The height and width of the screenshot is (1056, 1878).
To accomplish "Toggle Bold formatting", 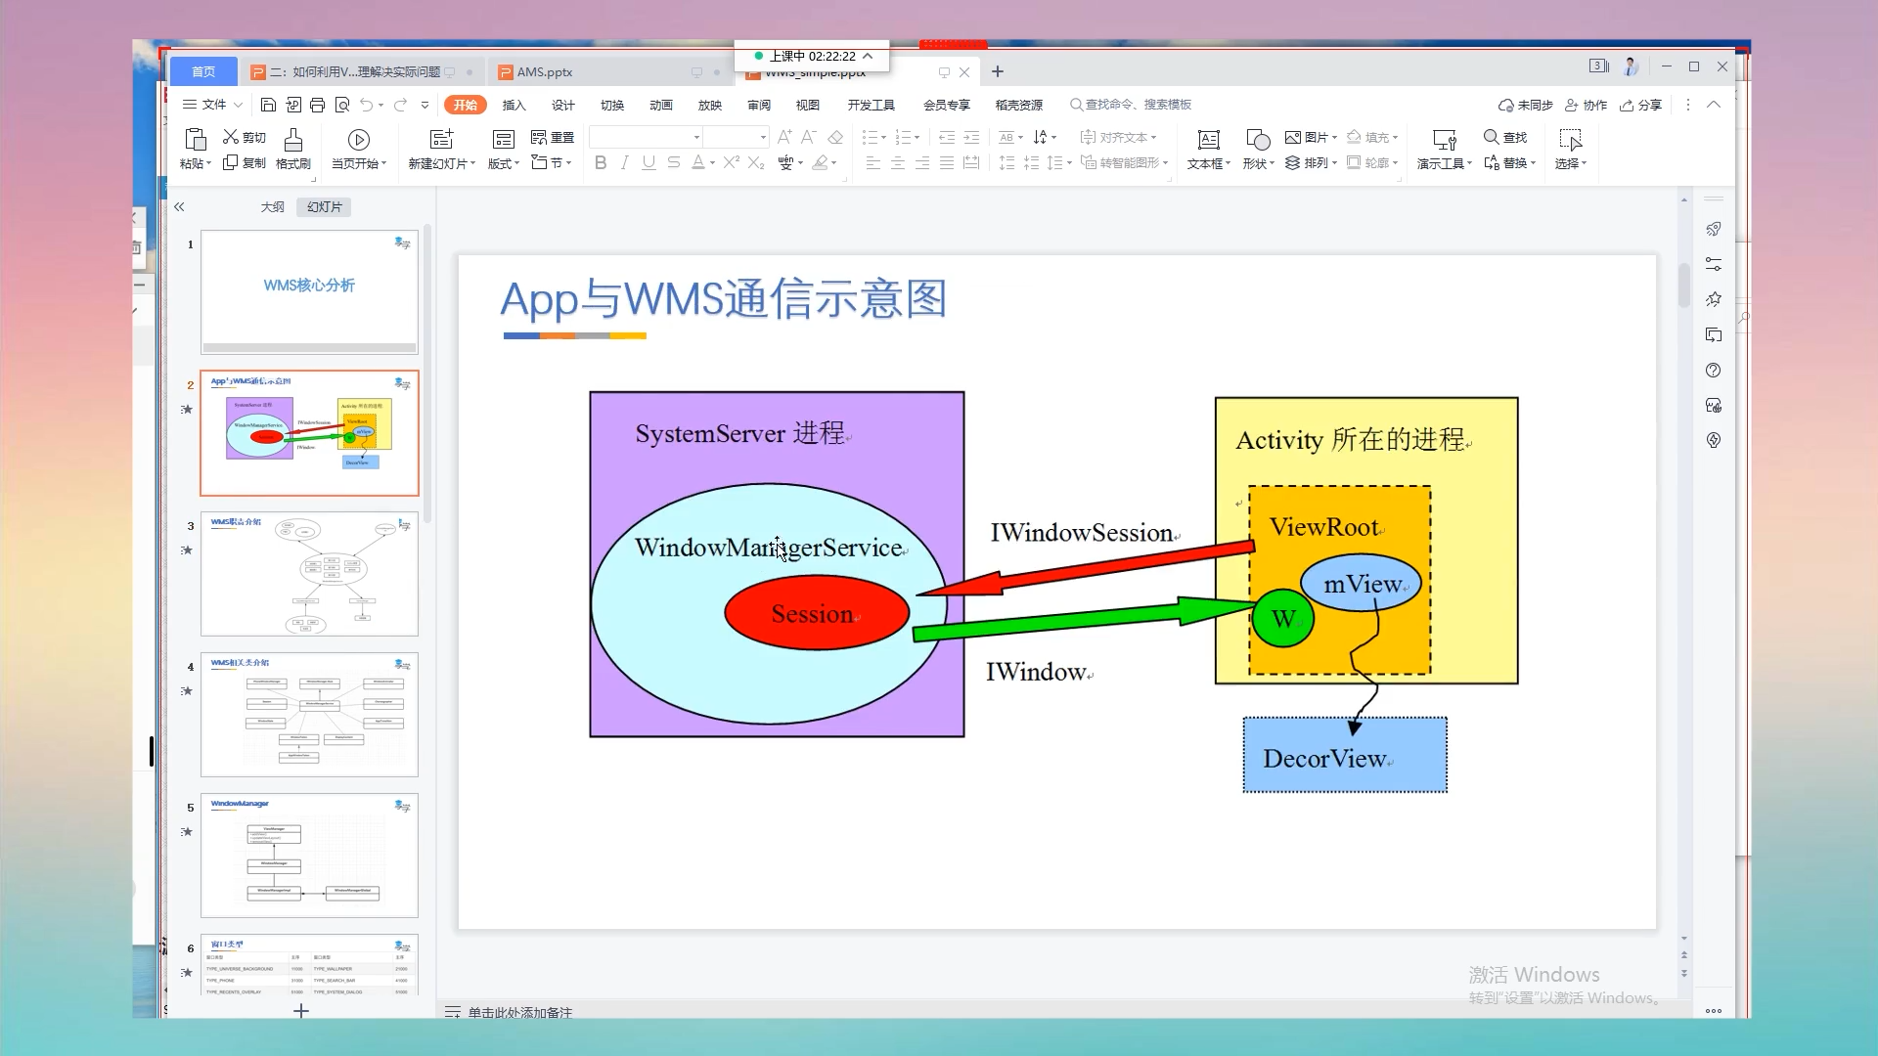I will [601, 163].
